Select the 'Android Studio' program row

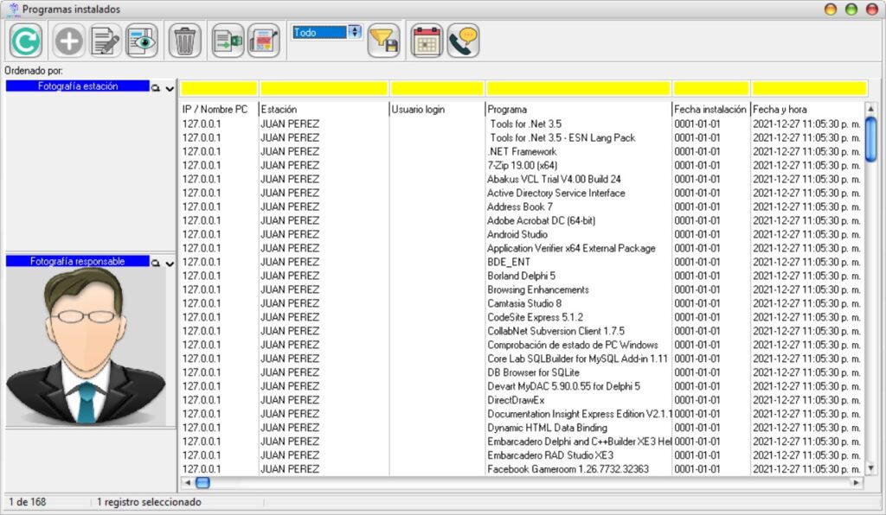point(522,235)
